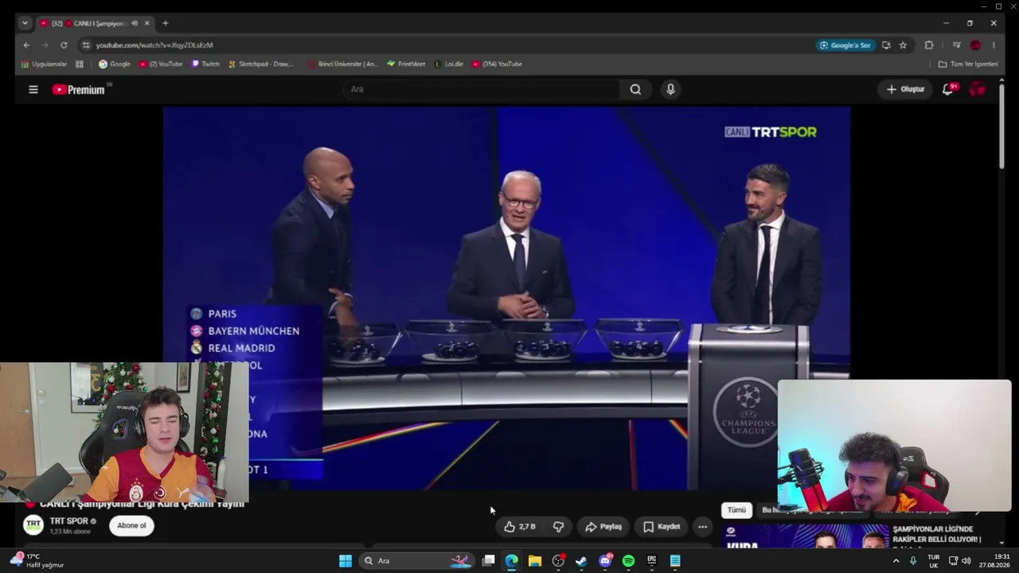Open the All Bookmarks (Tüm Yer İşaretleri) folder
The image size is (1019, 573).
[x=968, y=64]
